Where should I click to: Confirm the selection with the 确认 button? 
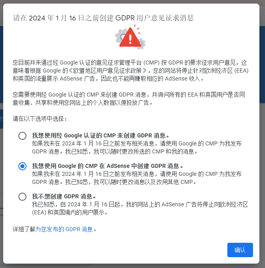point(240,250)
